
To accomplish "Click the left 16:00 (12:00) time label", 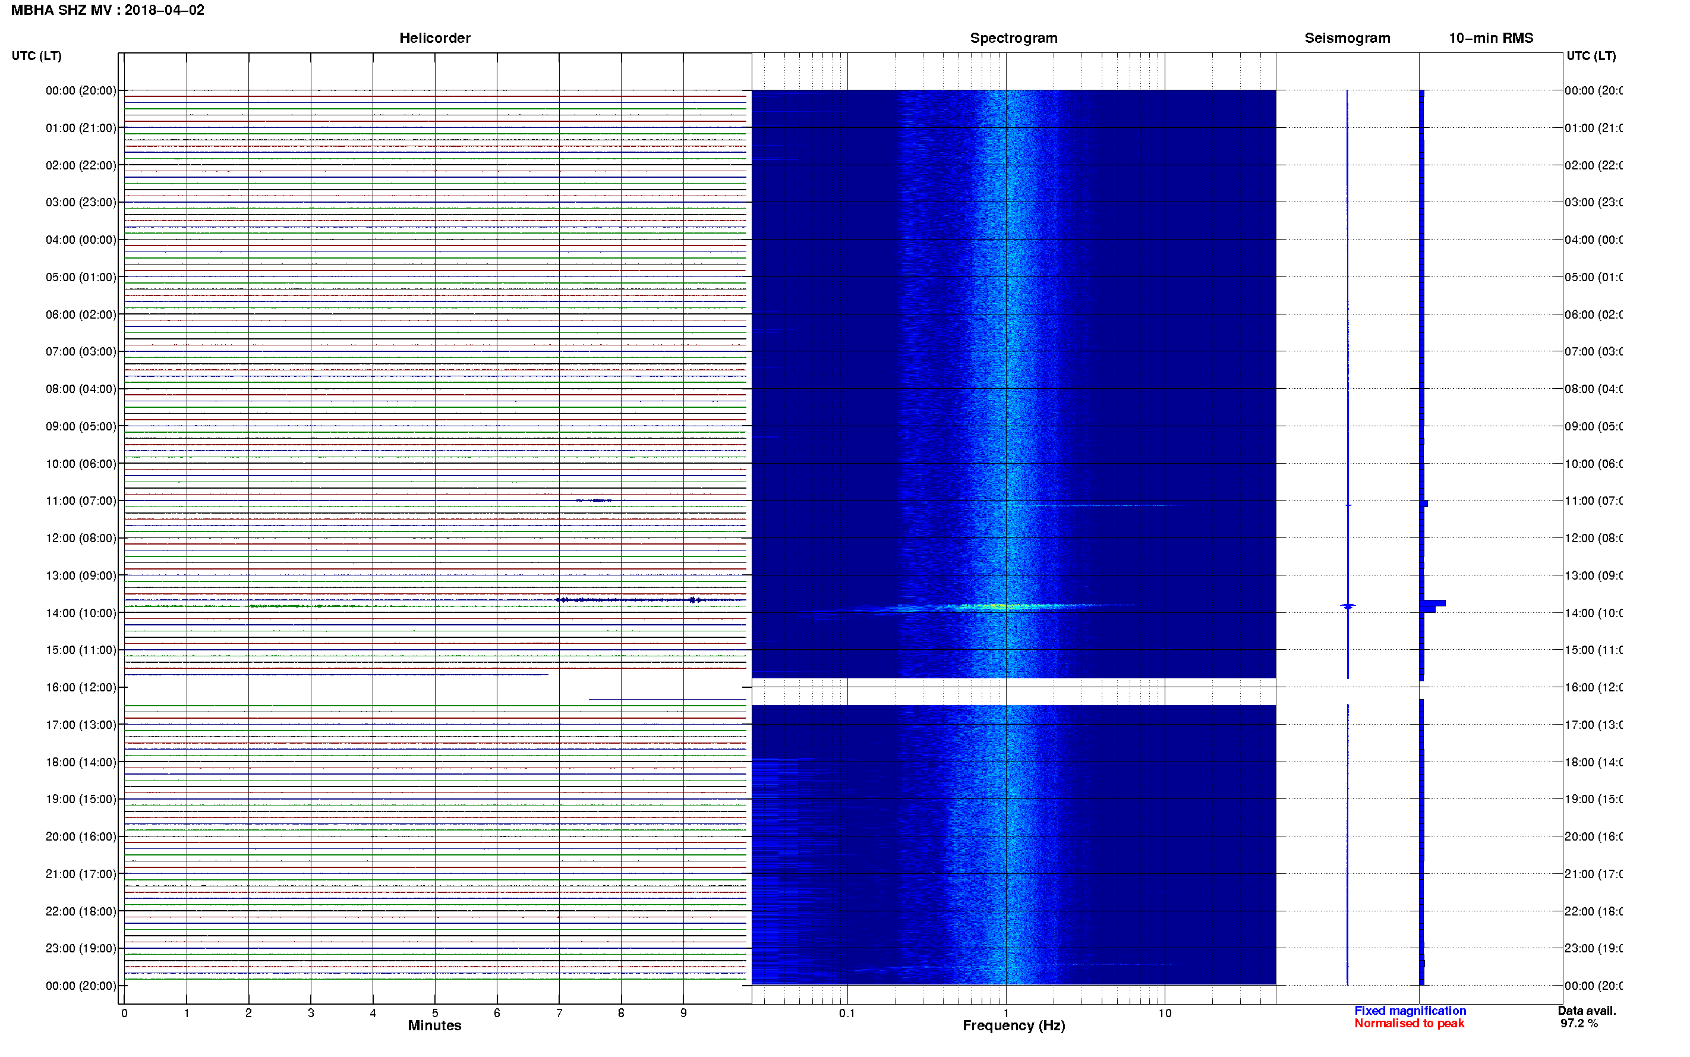I will click(x=81, y=688).
